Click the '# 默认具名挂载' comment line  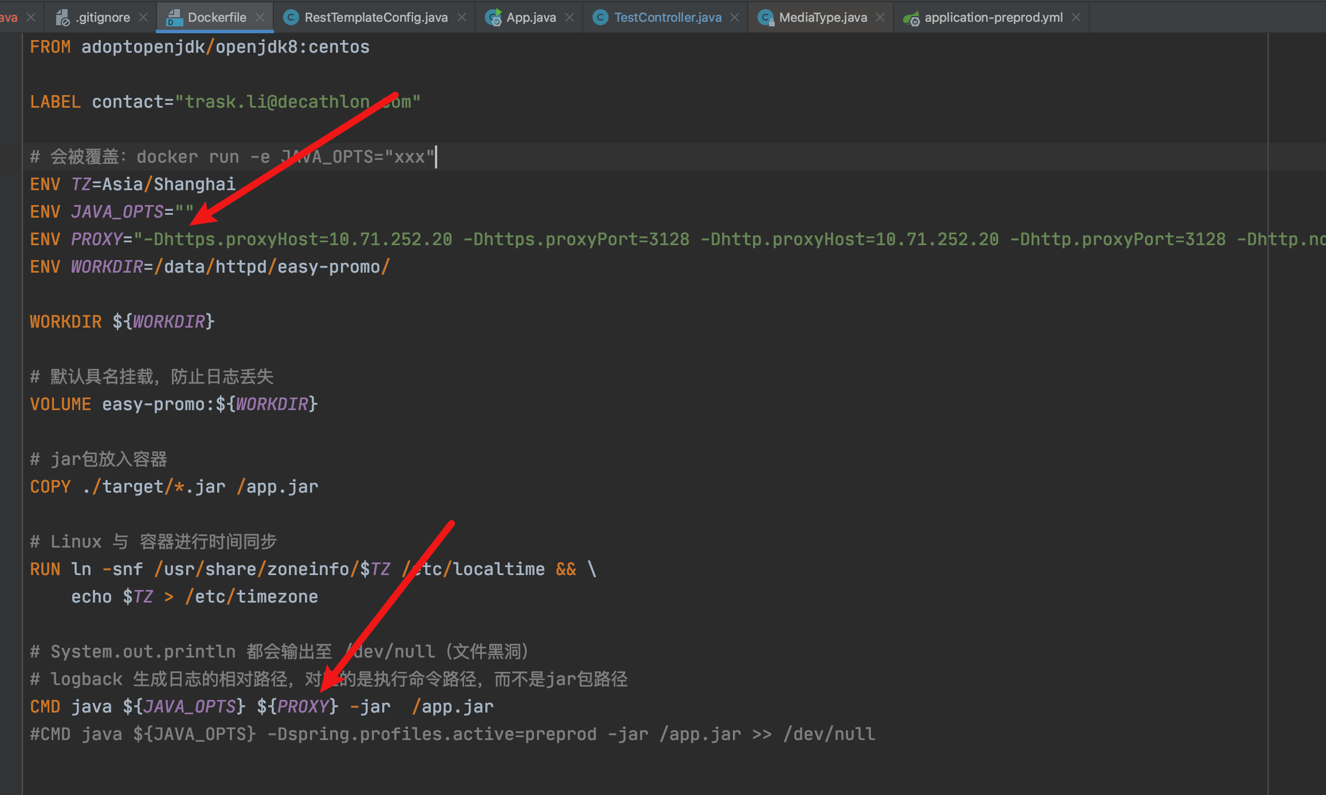coord(151,377)
